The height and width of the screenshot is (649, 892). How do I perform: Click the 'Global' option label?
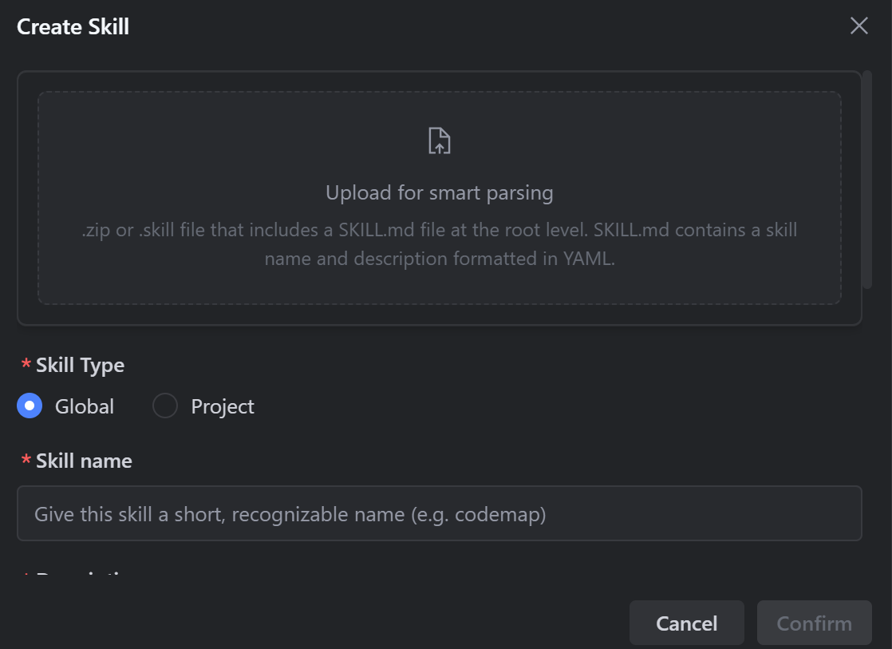(85, 406)
